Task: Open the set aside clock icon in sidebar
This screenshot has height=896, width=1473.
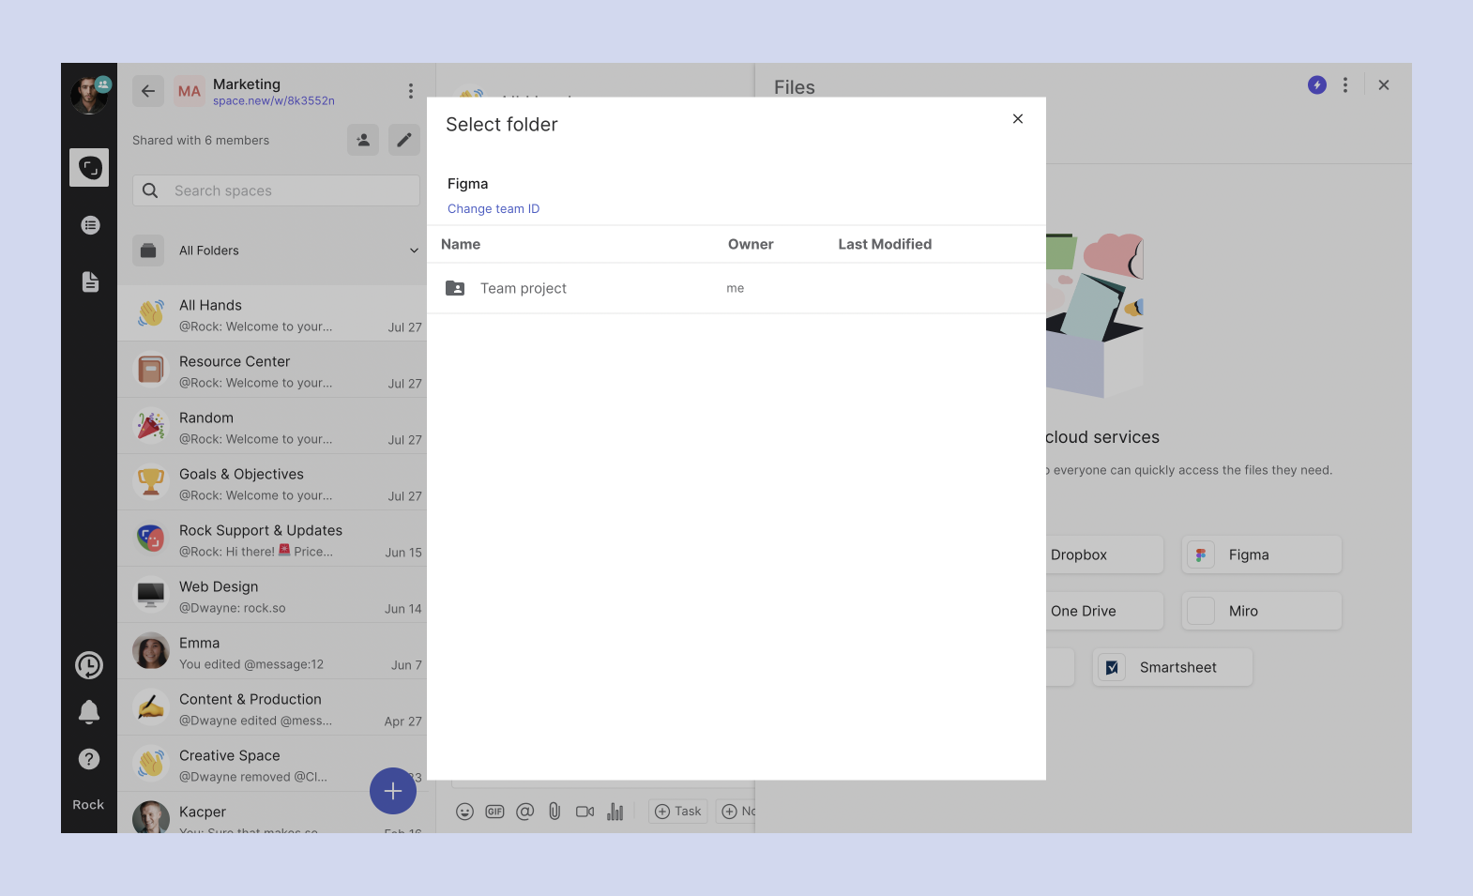Action: [x=89, y=665]
